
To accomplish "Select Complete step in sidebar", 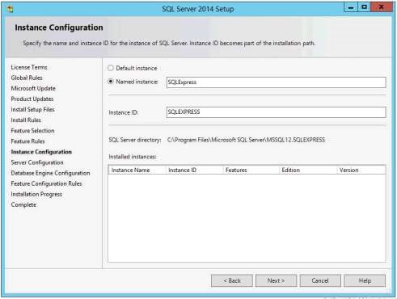I will [23, 204].
